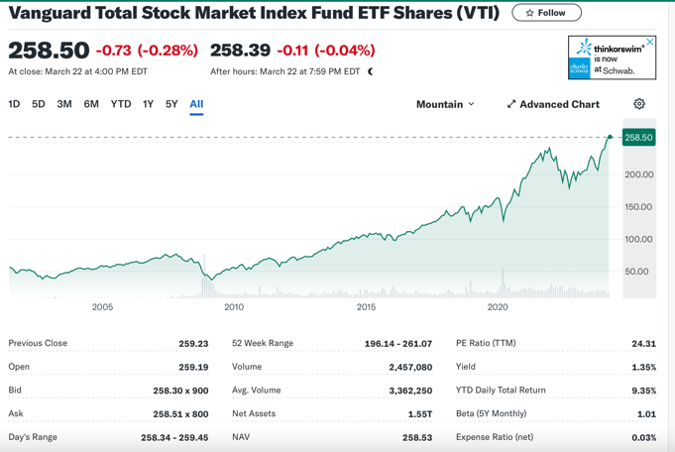
Task: Click the 52 Week Range label
Action: pos(263,343)
